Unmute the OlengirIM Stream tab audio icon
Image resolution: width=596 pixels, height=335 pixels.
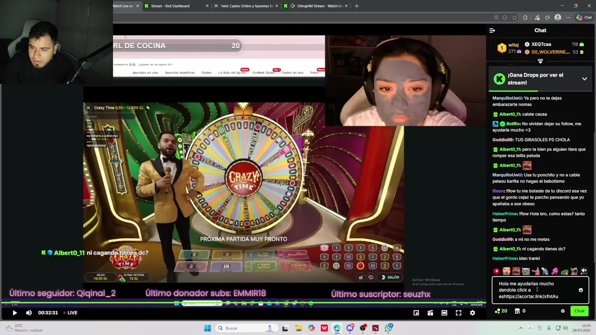[x=292, y=6]
